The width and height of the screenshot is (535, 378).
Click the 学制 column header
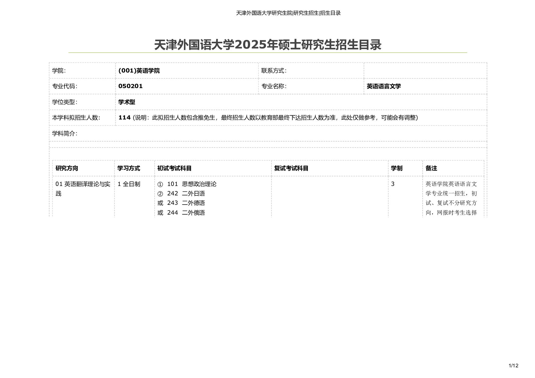(397, 168)
